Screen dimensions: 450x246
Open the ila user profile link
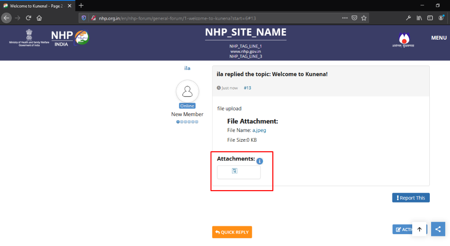(187, 68)
